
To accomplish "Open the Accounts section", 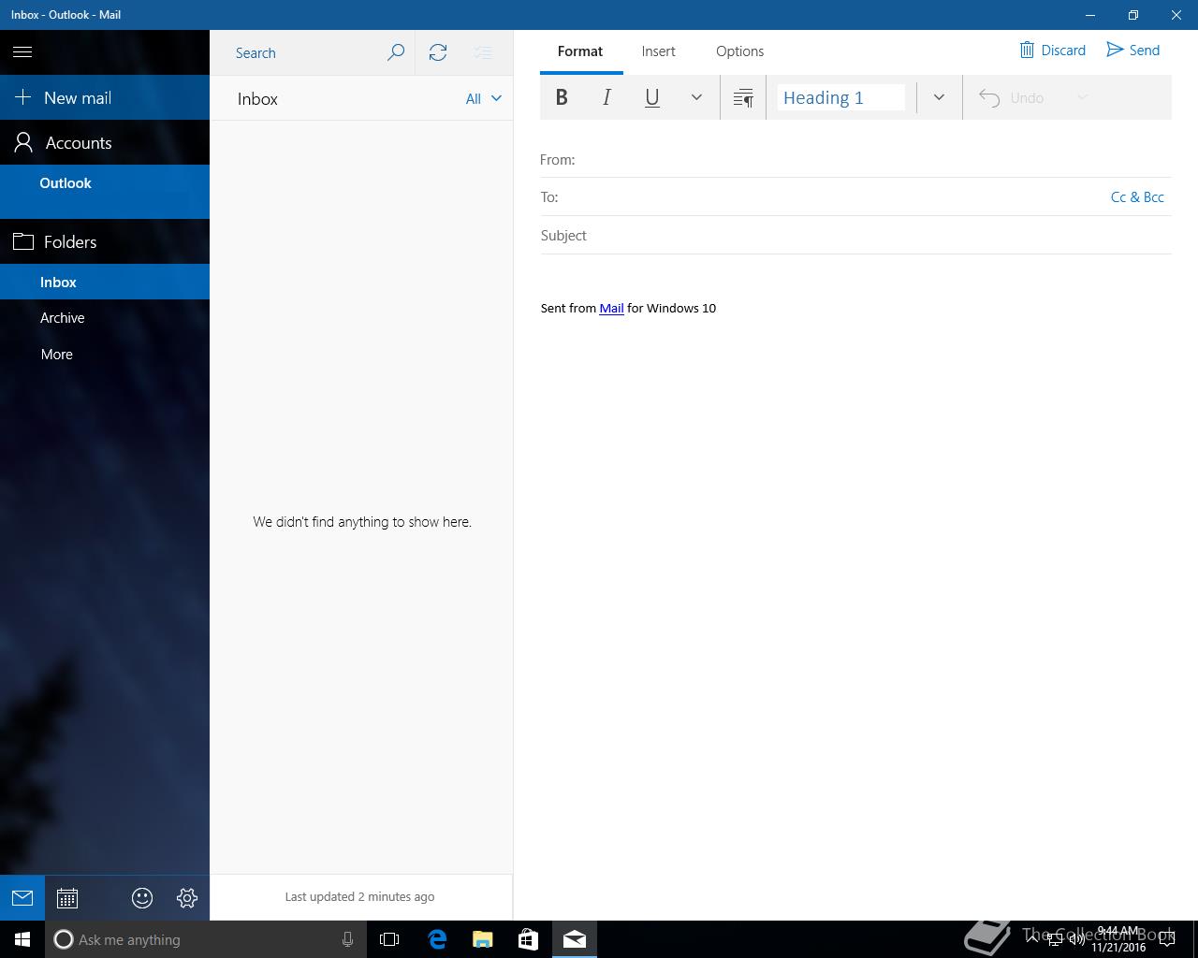I will [105, 142].
